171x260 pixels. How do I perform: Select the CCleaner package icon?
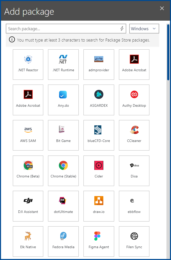[x=134, y=130]
